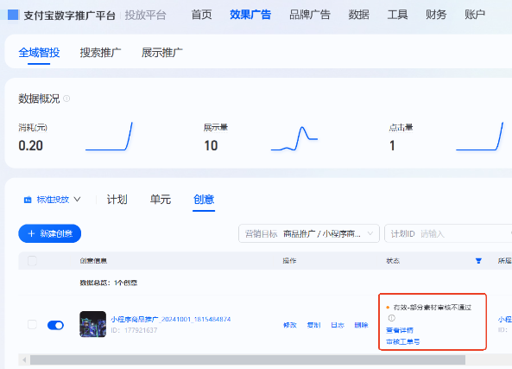This screenshot has height=369, width=512.
Task: Click the blue Alipay platform logo
Action: pos(13,15)
